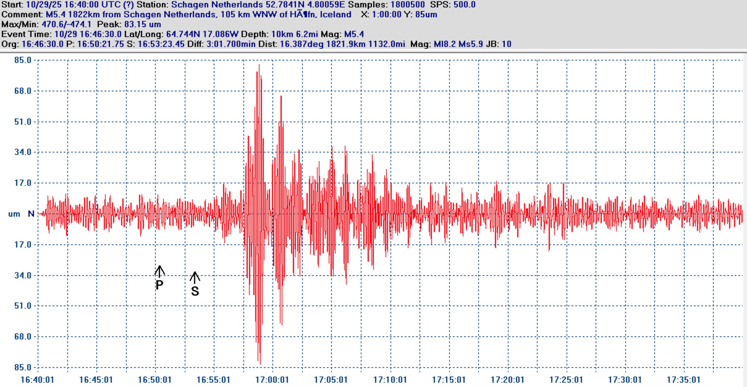Screen dimensions: 747x387
Task: Select the letter S label below arrow
Action: click(x=195, y=291)
